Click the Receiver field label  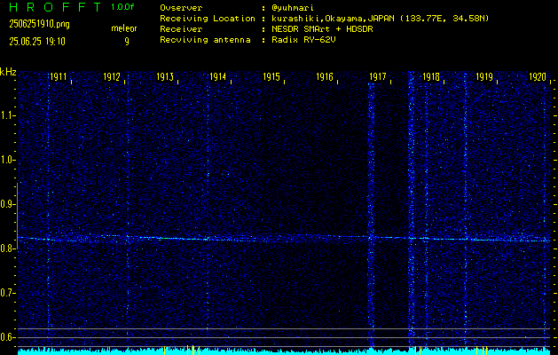(181, 29)
